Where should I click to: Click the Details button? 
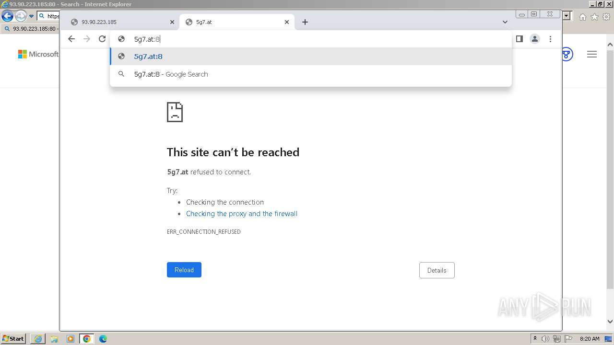pos(437,270)
